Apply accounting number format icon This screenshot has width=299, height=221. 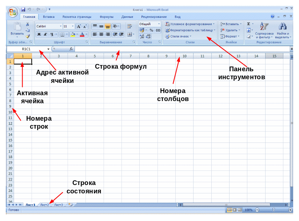click(x=142, y=30)
